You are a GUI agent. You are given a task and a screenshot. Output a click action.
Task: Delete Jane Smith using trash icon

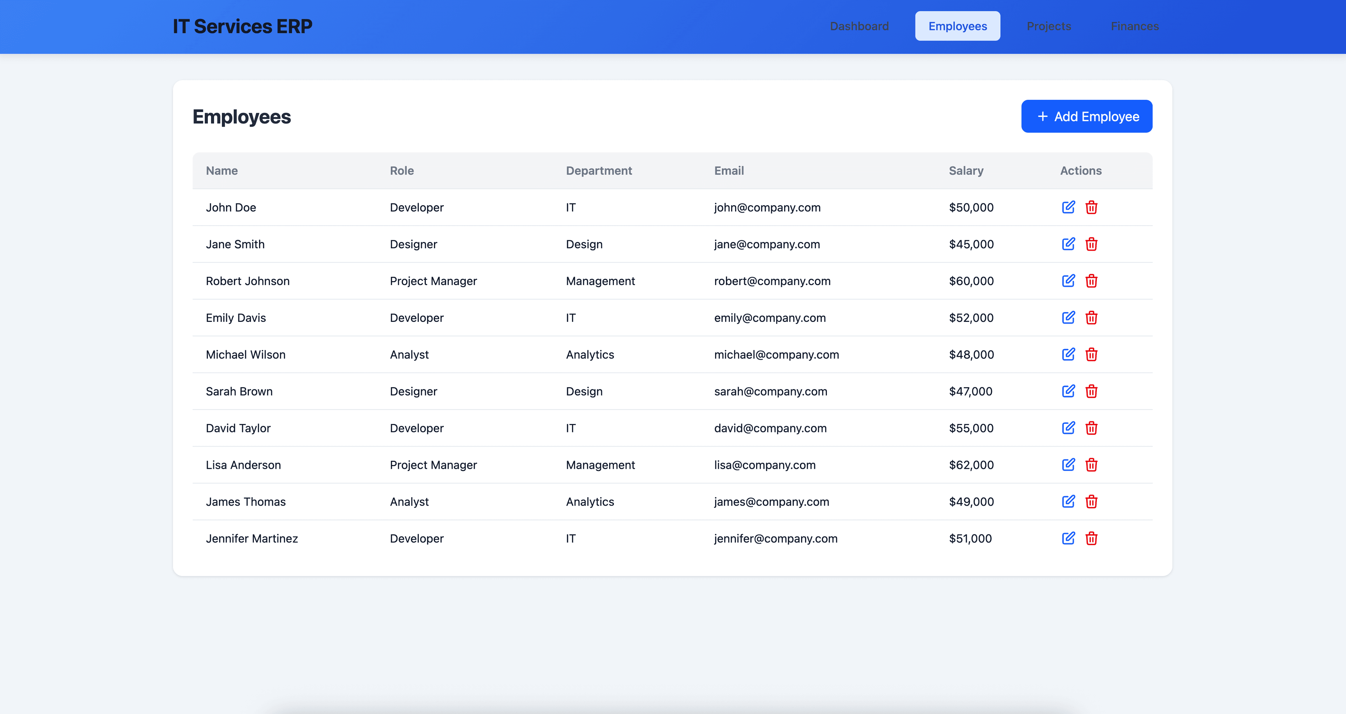pos(1091,244)
